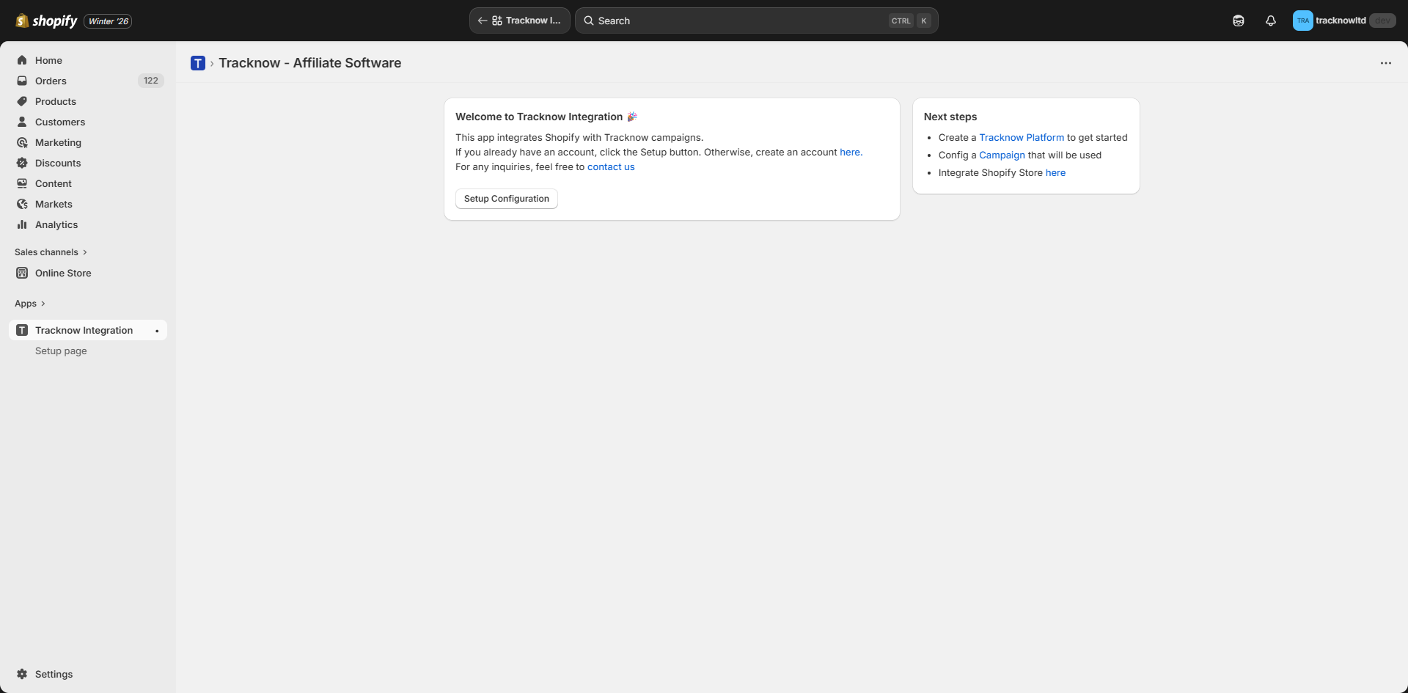Select Online Store in sidebar
Image resolution: width=1408 pixels, height=693 pixels.
tap(63, 273)
